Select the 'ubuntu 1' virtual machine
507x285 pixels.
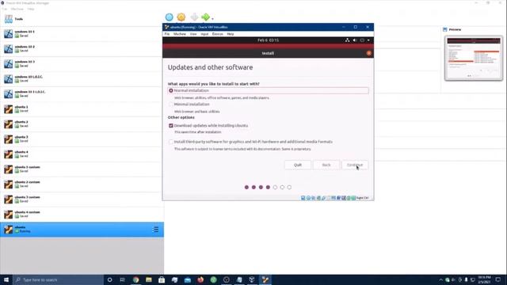coord(82,109)
